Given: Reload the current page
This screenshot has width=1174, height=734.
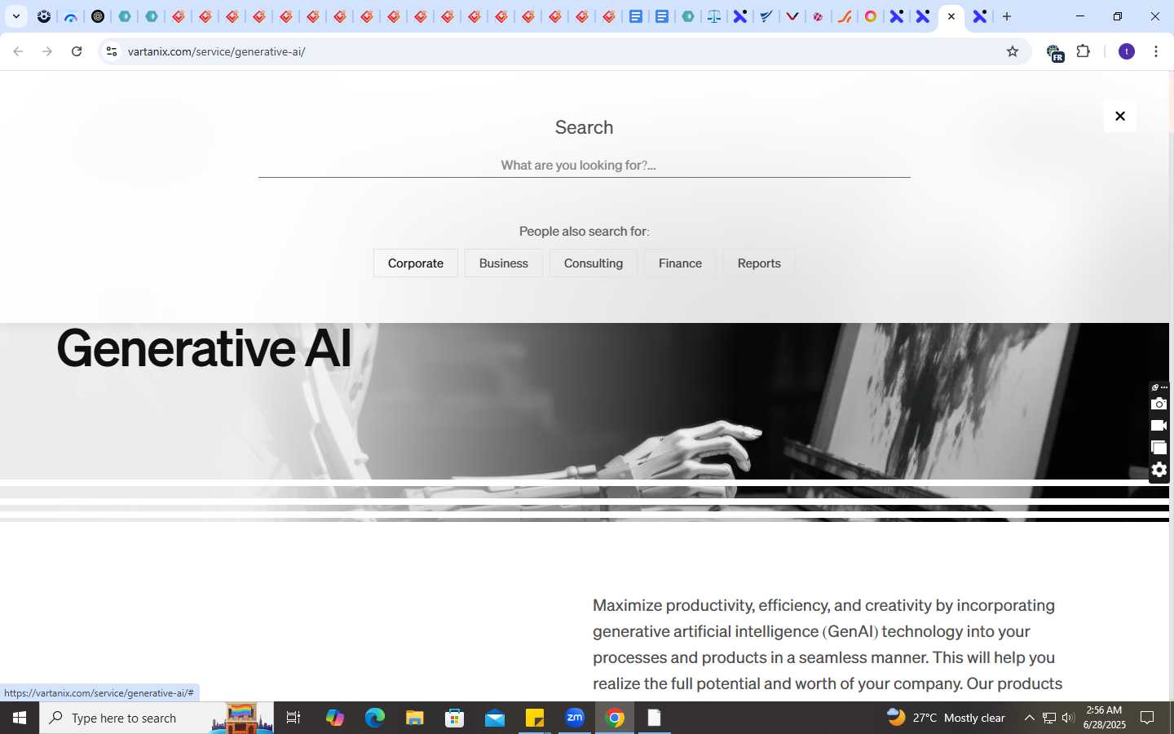Looking at the screenshot, I should 77,51.
